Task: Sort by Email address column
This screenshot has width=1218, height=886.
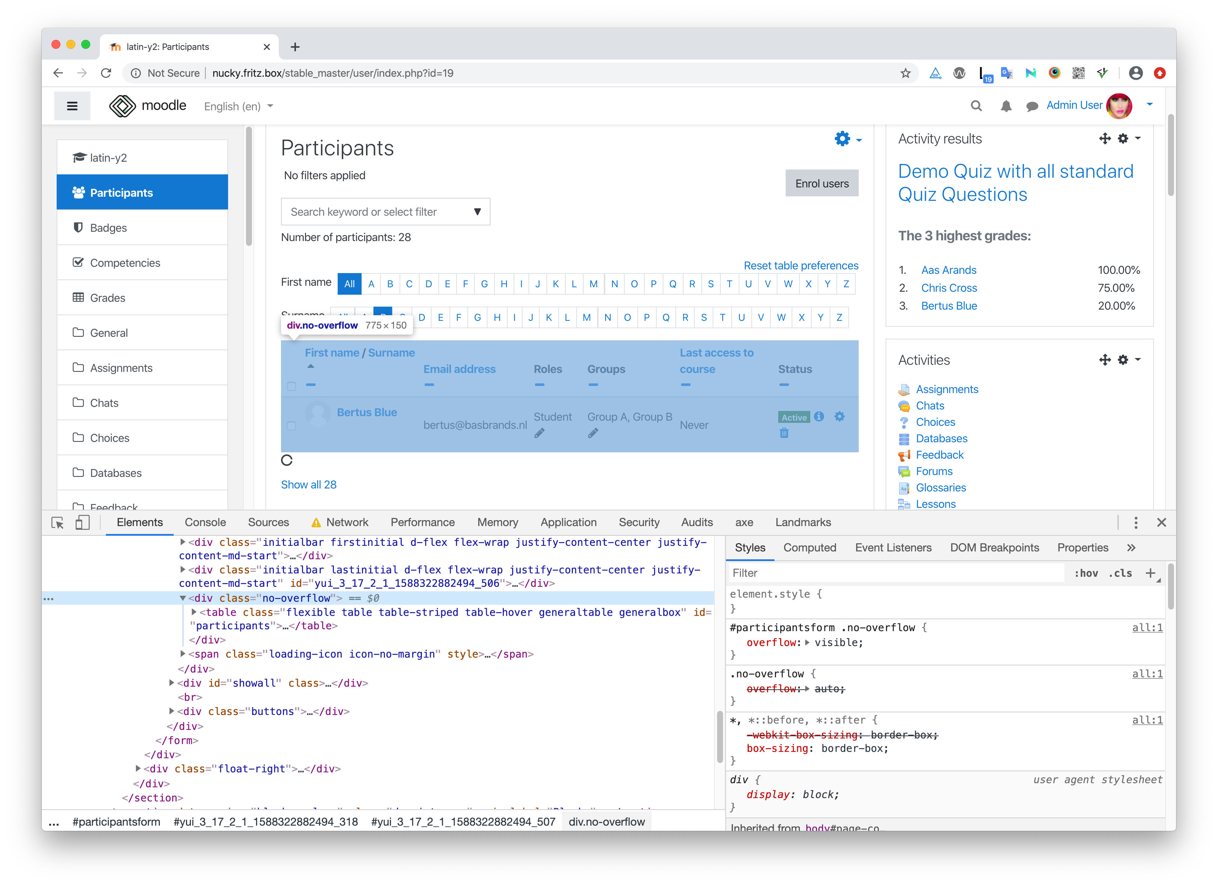Action: (x=459, y=369)
